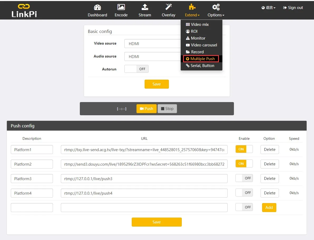Delete the Platform1 row

[x=269, y=149]
